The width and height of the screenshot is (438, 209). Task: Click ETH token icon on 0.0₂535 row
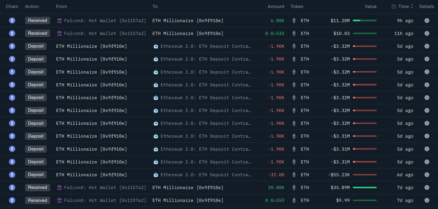click(x=294, y=33)
